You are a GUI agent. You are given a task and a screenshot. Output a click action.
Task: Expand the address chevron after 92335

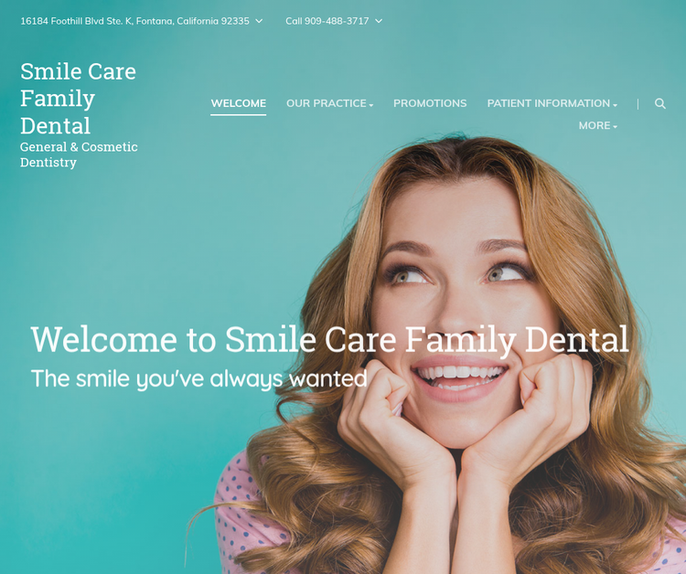(259, 21)
